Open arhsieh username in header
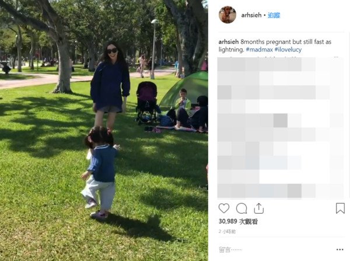 251,15
